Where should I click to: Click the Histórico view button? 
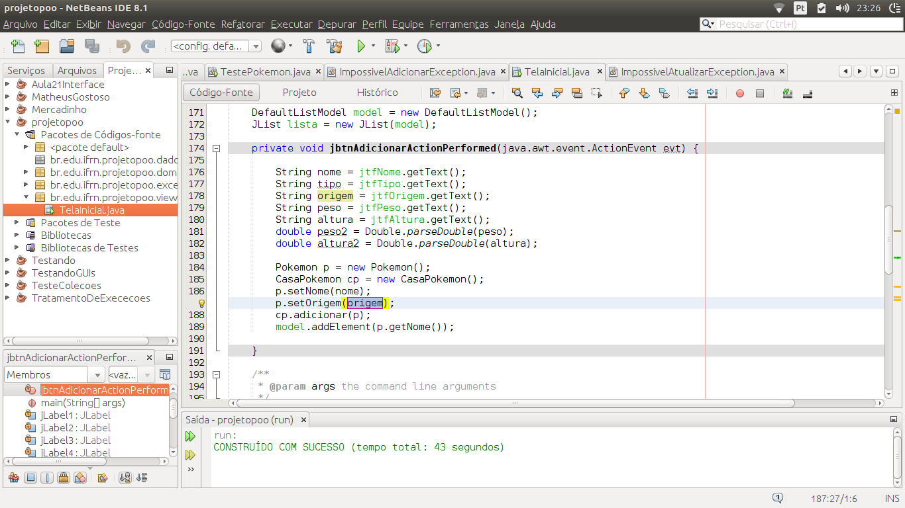coord(377,93)
